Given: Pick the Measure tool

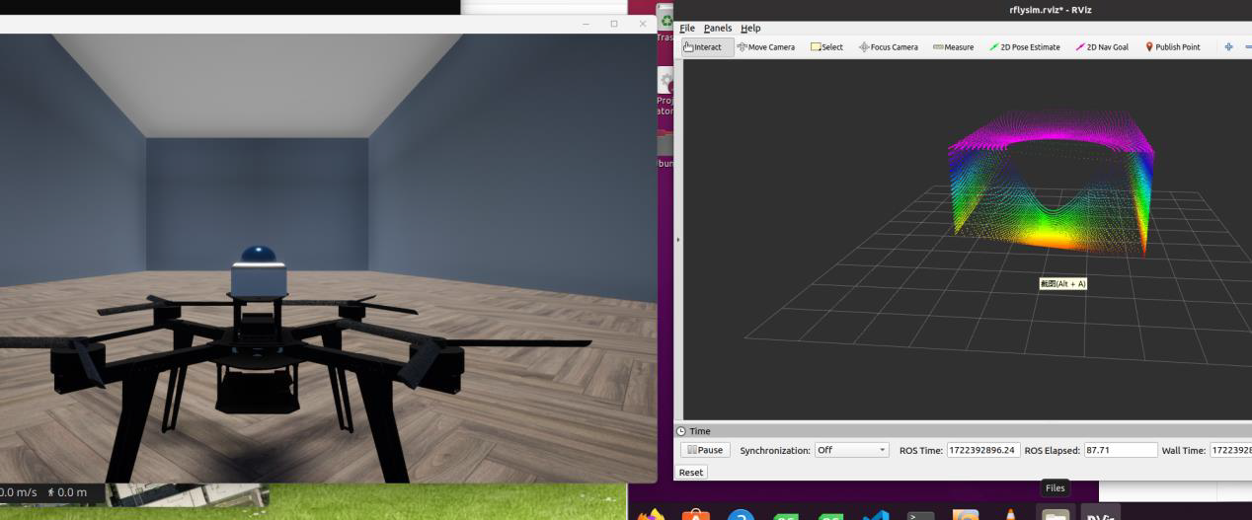Looking at the screenshot, I should pos(954,47).
